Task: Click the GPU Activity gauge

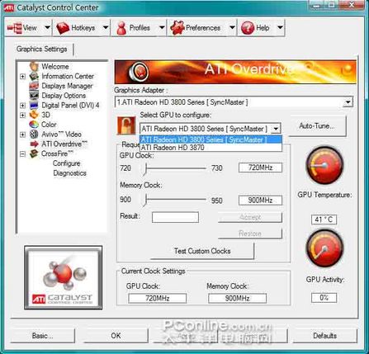Action: pyautogui.click(x=324, y=249)
